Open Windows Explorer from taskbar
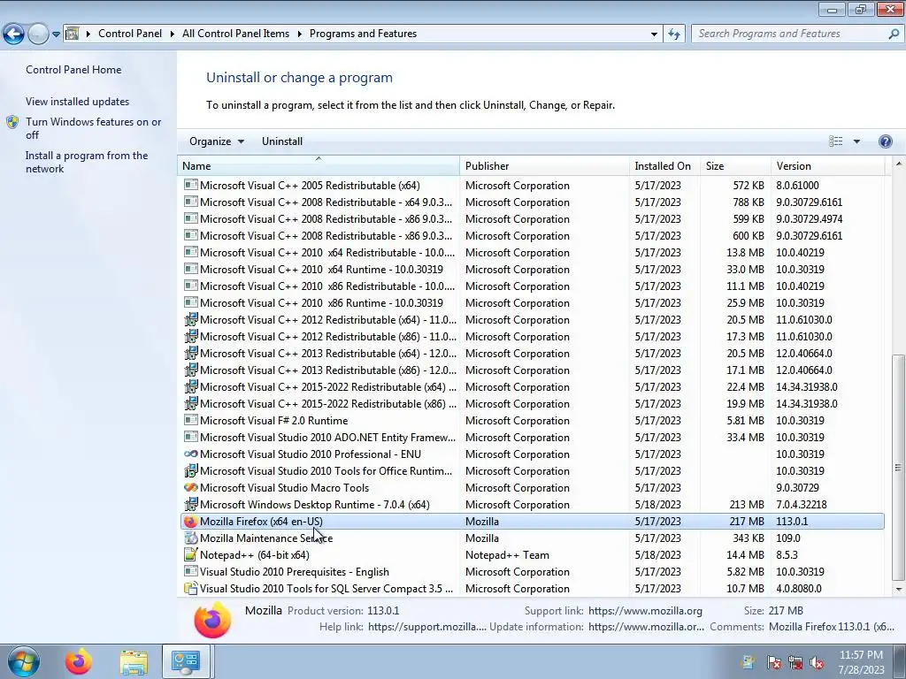 [134, 662]
